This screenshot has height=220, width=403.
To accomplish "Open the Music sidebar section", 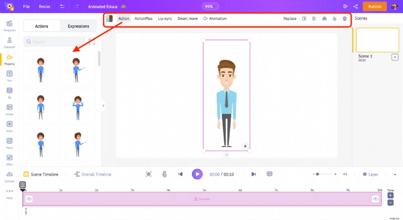I will tap(10, 143).
